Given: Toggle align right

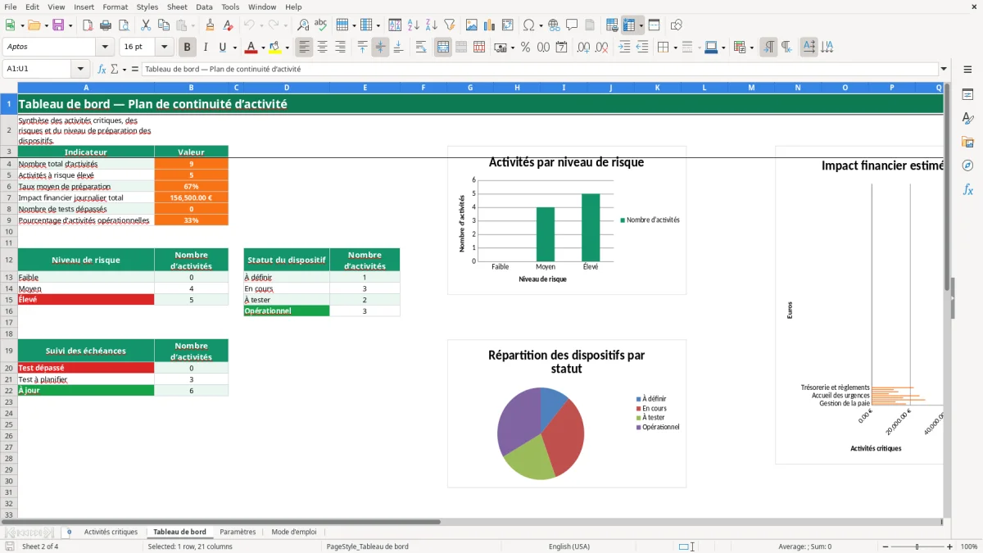Looking at the screenshot, I should 341,48.
